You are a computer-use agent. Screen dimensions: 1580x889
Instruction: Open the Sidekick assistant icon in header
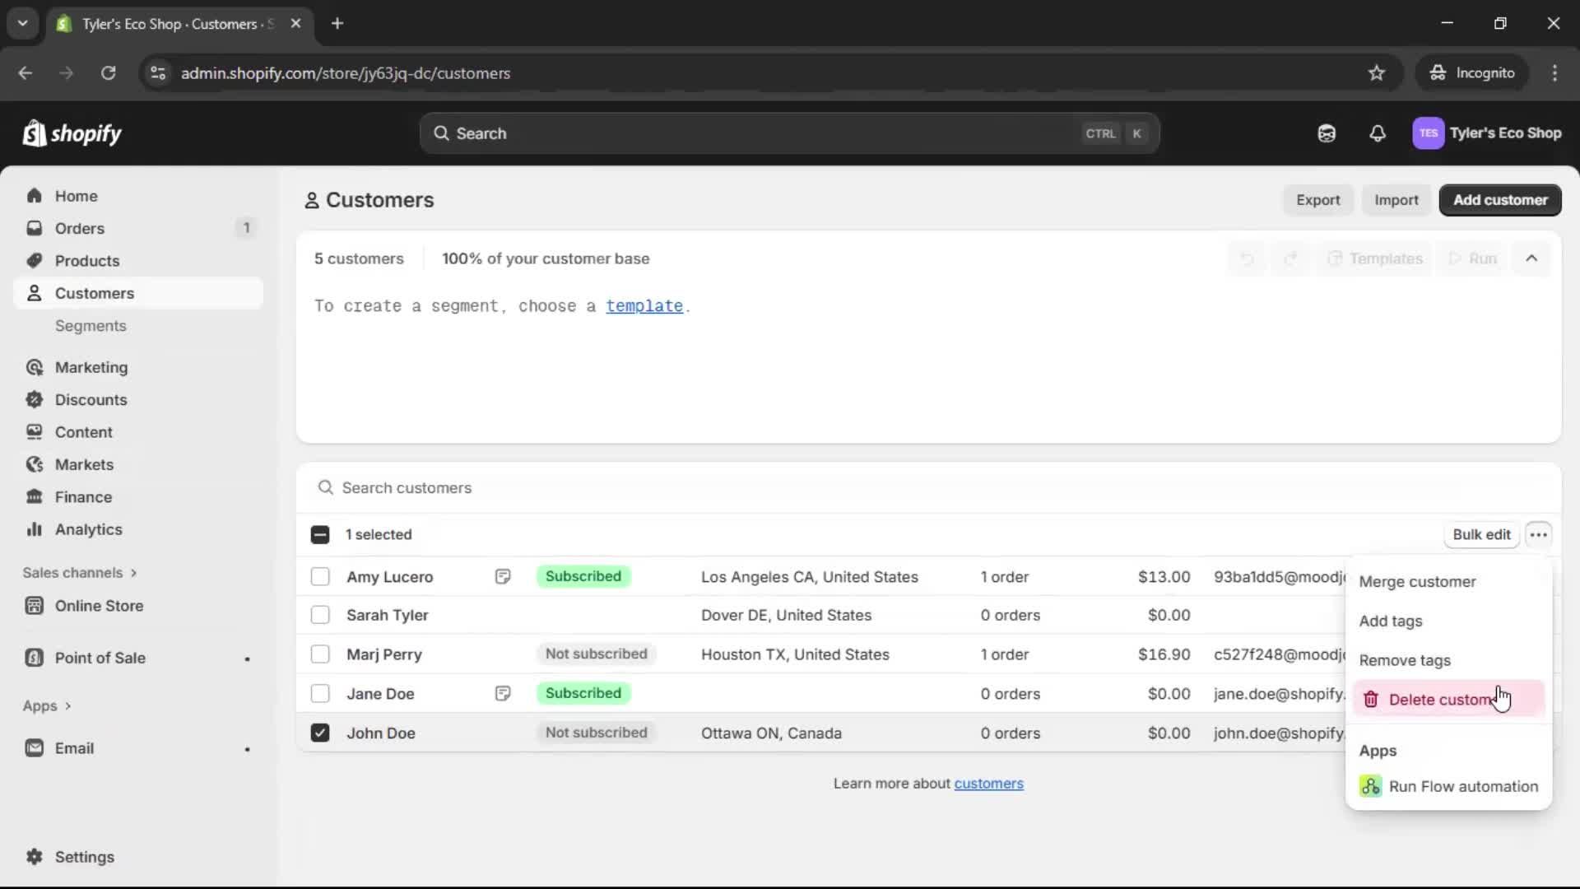tap(1326, 133)
